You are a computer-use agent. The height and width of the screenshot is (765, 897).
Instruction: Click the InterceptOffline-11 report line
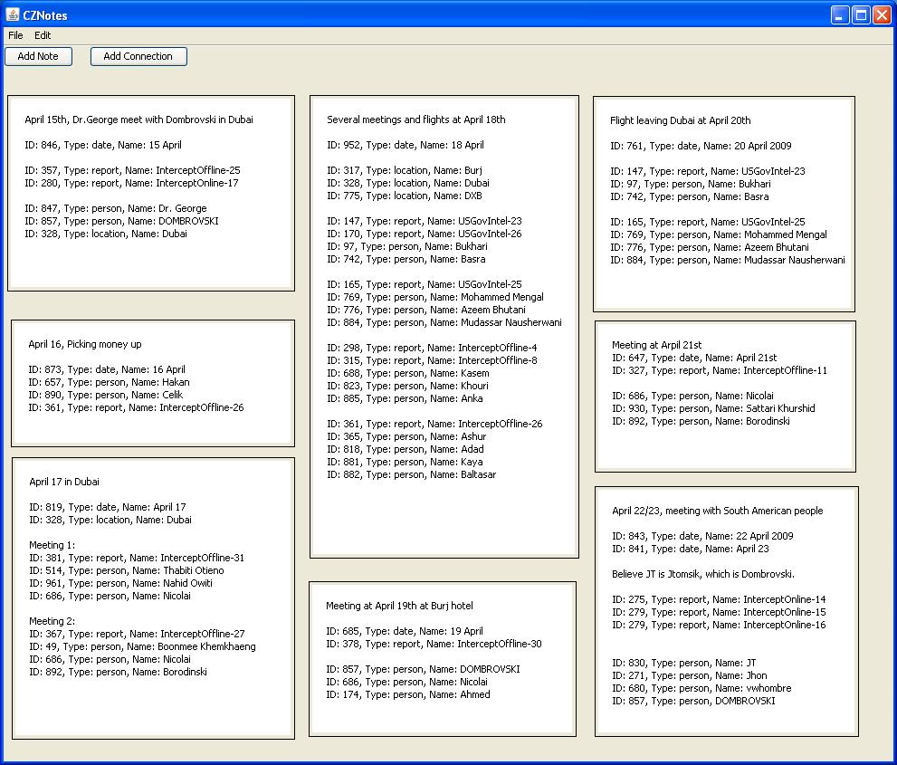(720, 370)
